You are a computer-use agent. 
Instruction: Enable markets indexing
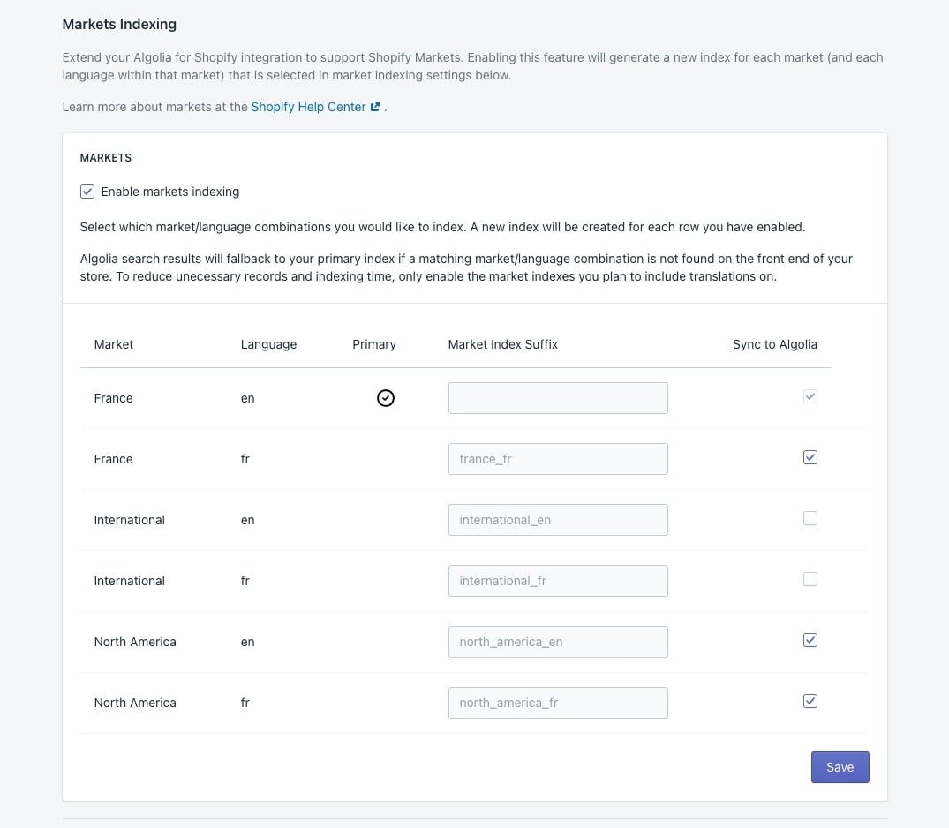(x=87, y=191)
